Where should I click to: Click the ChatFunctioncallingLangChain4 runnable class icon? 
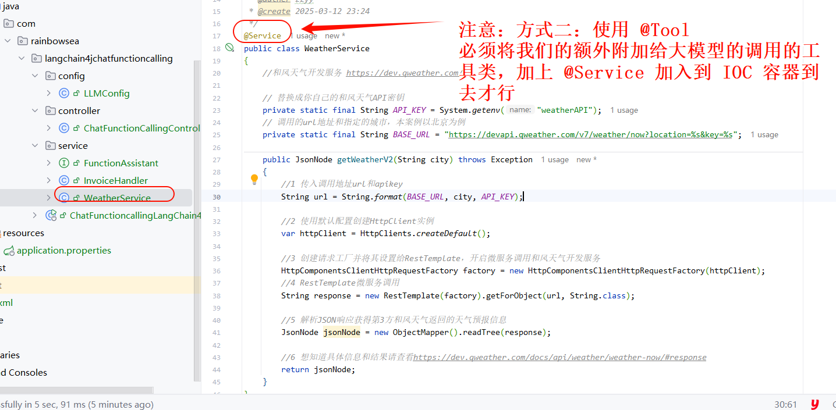point(51,215)
